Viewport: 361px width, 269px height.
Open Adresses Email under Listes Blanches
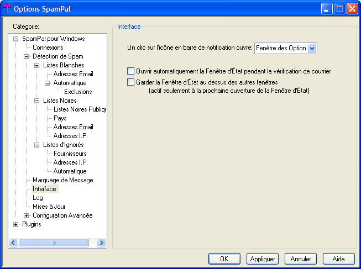click(73, 74)
